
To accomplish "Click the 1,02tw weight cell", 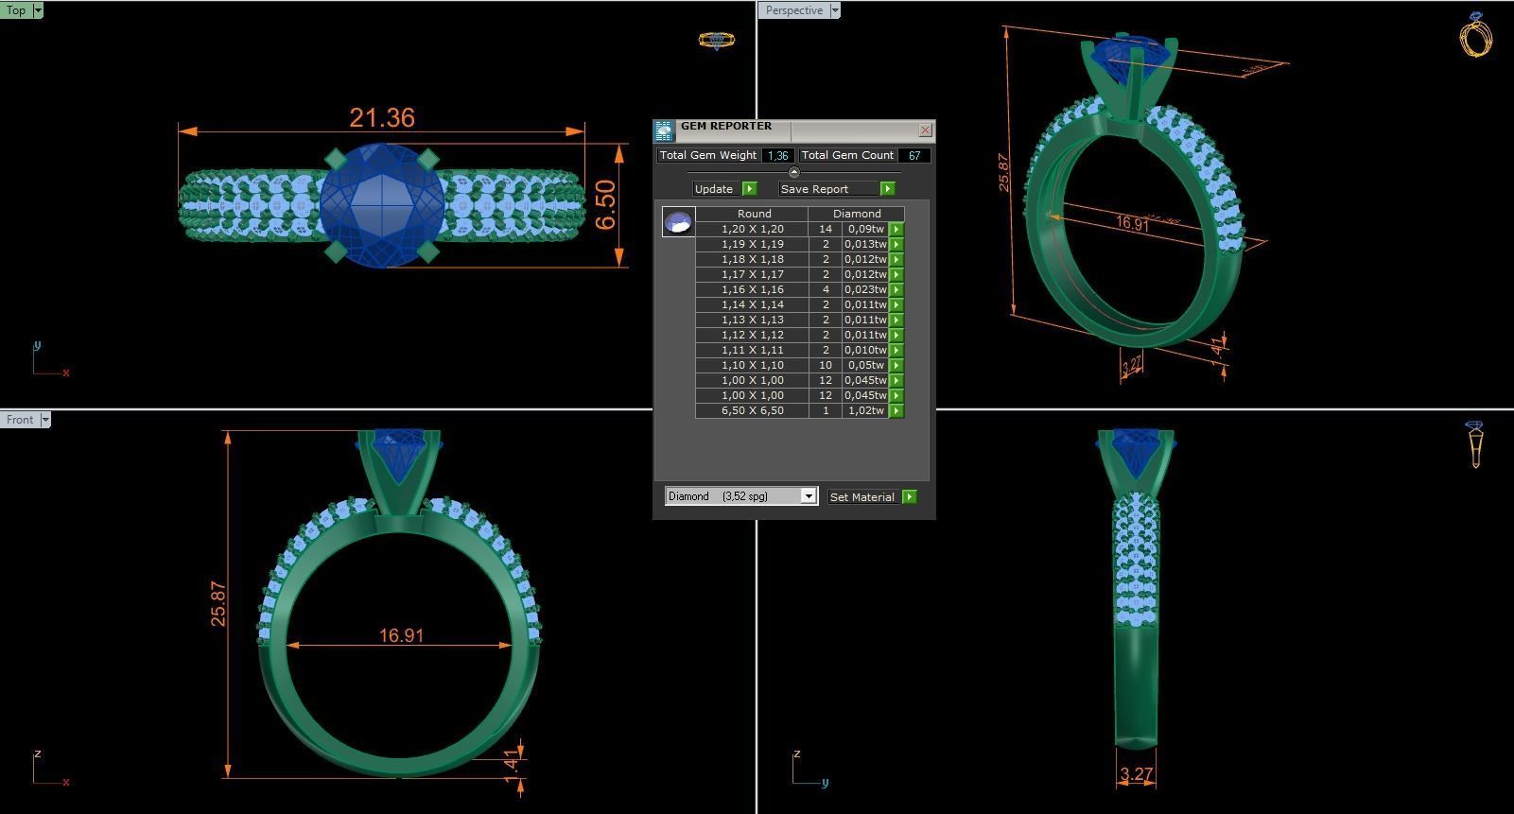I will (865, 410).
